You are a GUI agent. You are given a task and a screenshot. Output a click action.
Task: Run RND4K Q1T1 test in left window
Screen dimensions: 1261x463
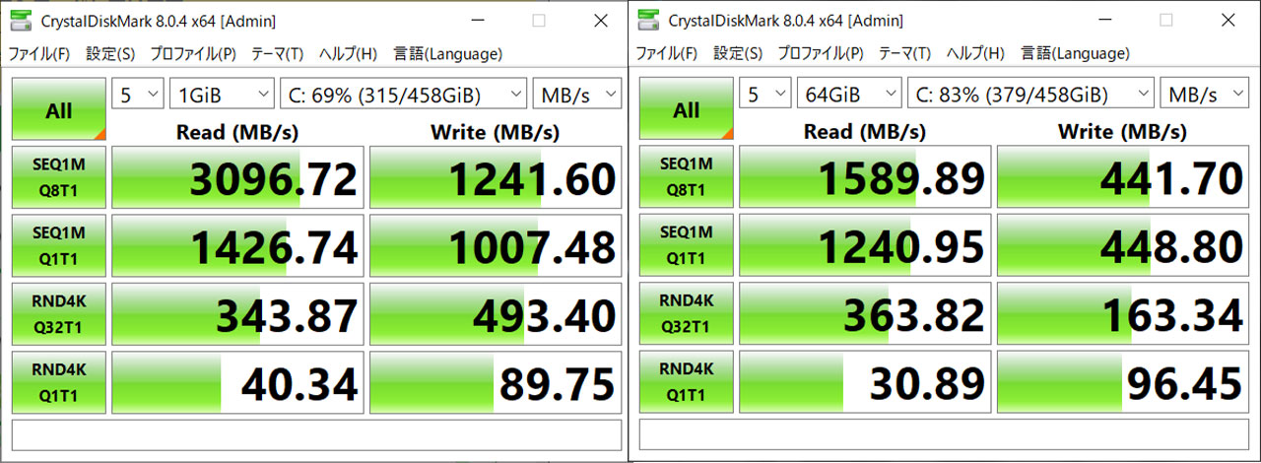(59, 383)
